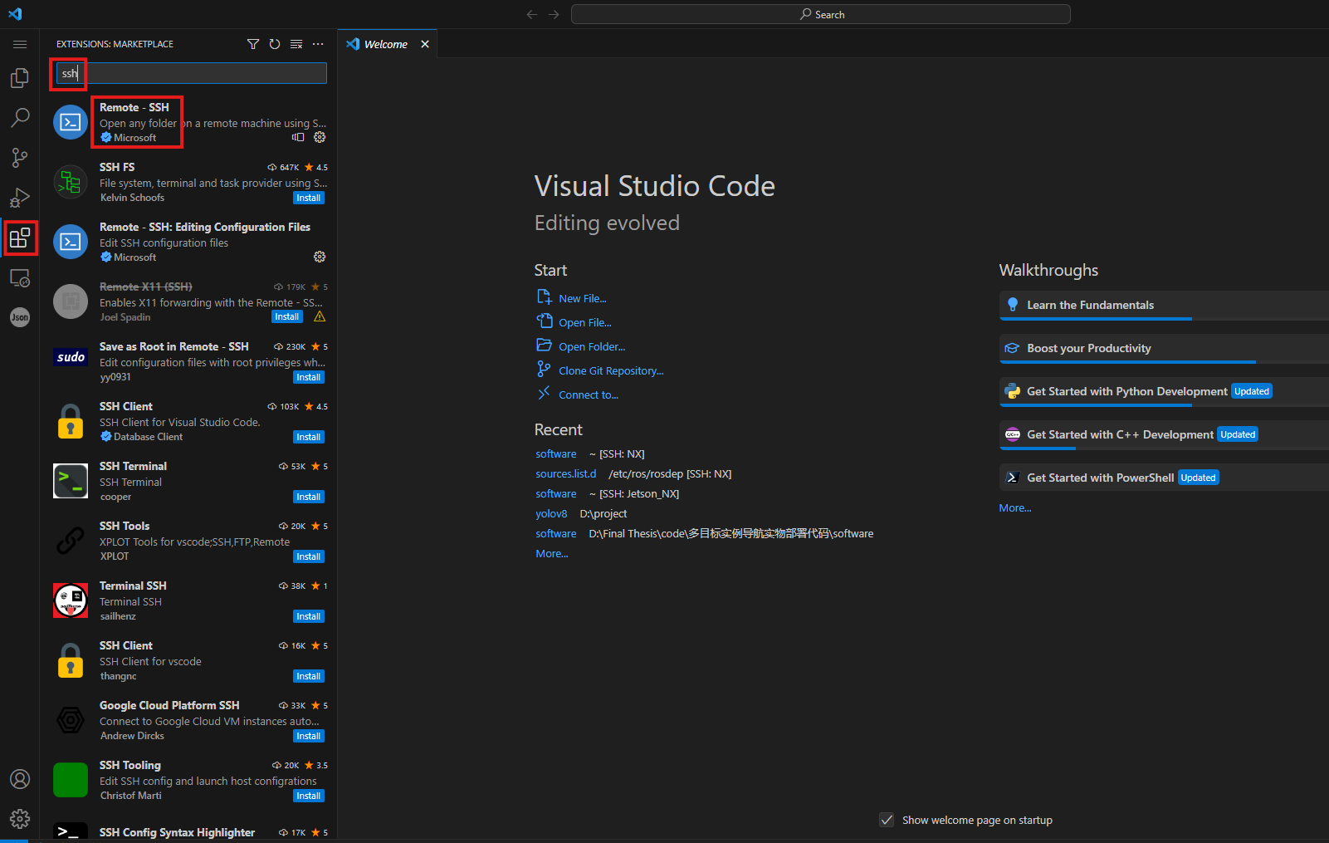This screenshot has height=843, width=1329.
Task: Click Connect to link
Action: (x=589, y=395)
